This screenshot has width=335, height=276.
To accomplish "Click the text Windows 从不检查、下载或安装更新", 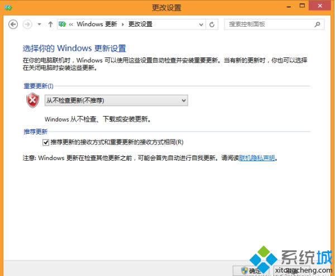I will (98, 119).
